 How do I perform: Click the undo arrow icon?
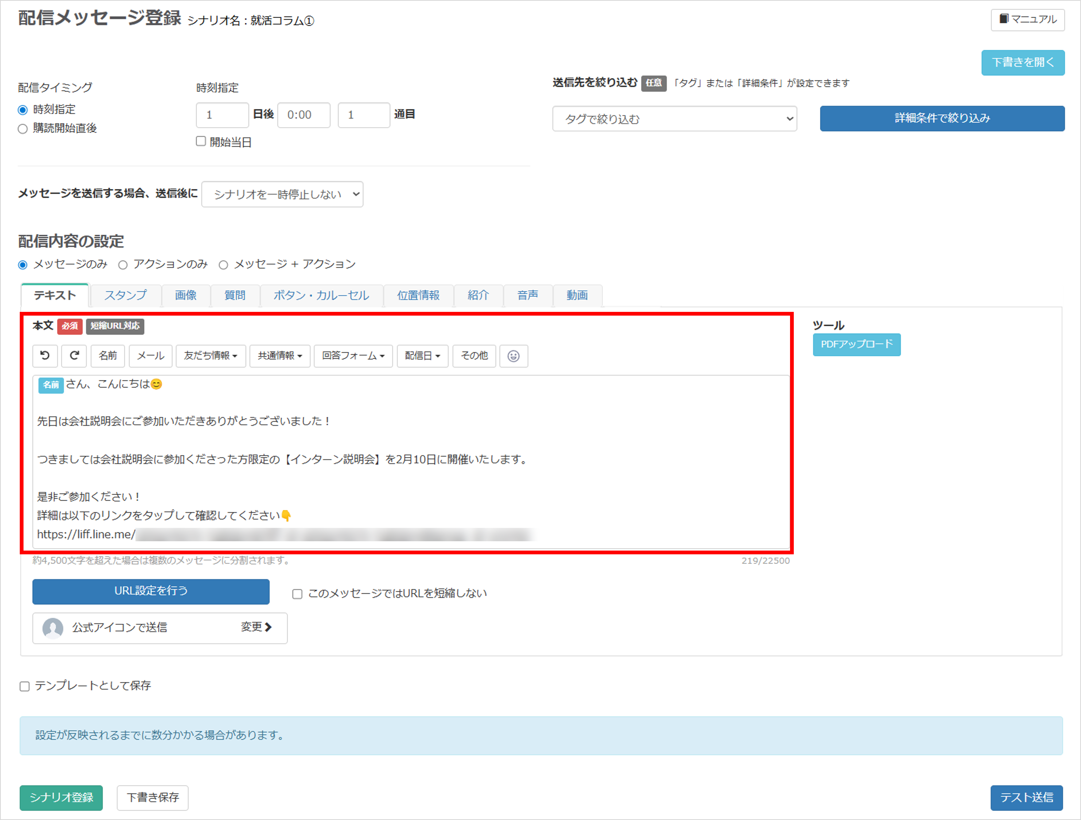coord(45,356)
